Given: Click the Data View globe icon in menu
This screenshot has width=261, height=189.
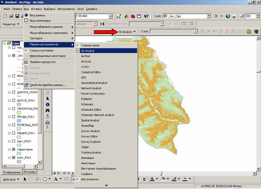Looking at the screenshot, I should (x=26, y=15).
